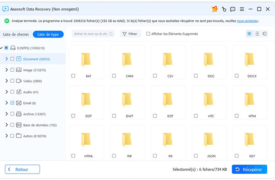Uncheck the Email category checkbox
The width and height of the screenshot is (275, 180).
coord(12,103)
